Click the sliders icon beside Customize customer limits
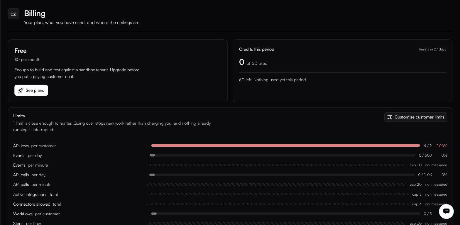This screenshot has height=225, width=460. 390,117
